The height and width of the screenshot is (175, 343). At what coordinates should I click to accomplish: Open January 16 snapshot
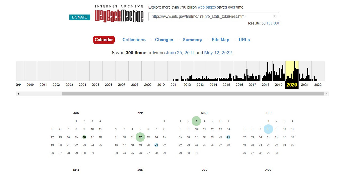click(x=84, y=137)
